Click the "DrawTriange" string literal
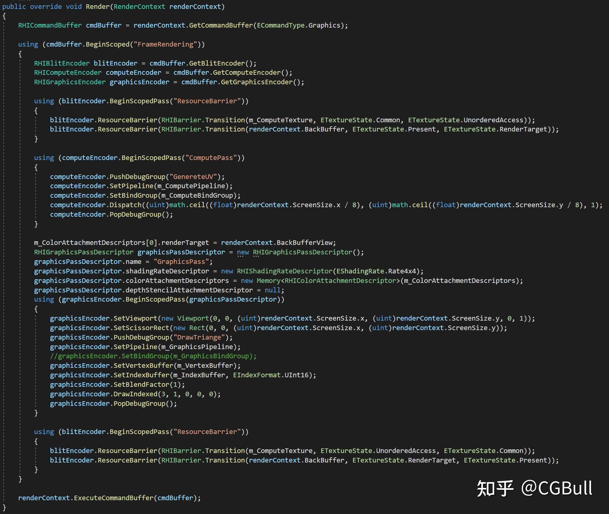The image size is (609, 514). (x=199, y=337)
